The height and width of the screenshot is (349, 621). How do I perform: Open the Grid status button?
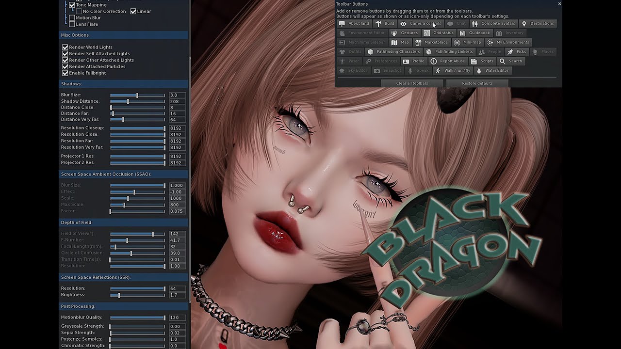point(439,33)
